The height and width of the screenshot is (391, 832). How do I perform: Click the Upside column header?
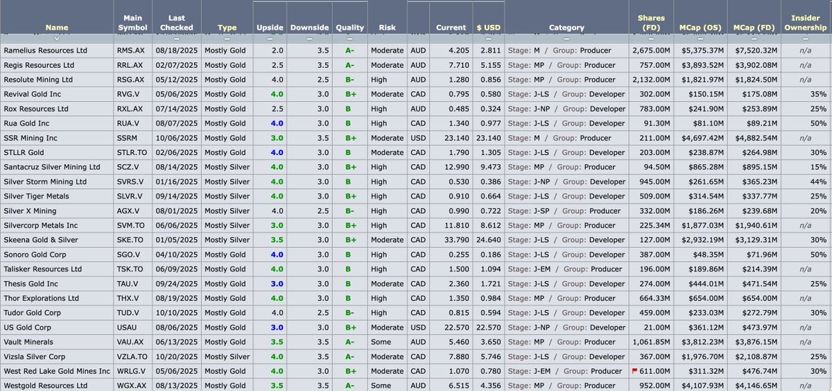tap(270, 28)
